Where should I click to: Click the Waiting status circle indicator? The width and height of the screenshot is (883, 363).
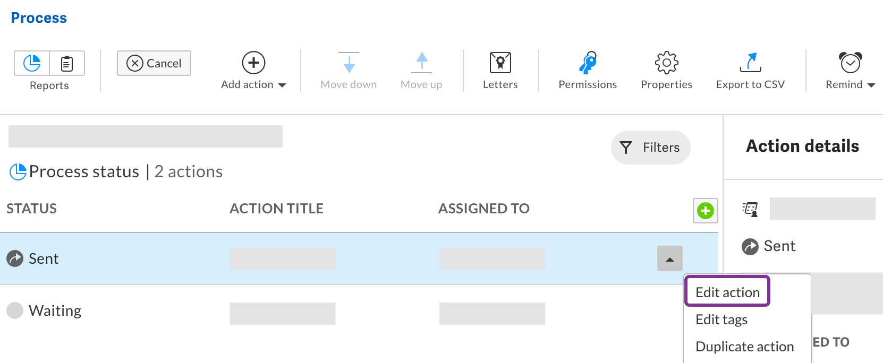tap(15, 310)
